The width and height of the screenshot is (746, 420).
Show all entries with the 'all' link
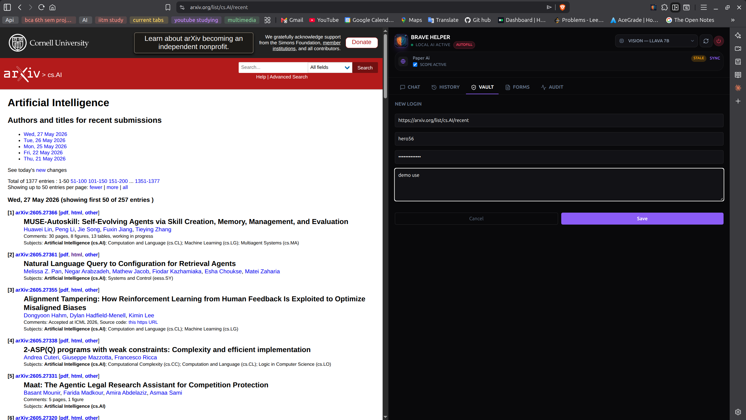pyautogui.click(x=125, y=187)
